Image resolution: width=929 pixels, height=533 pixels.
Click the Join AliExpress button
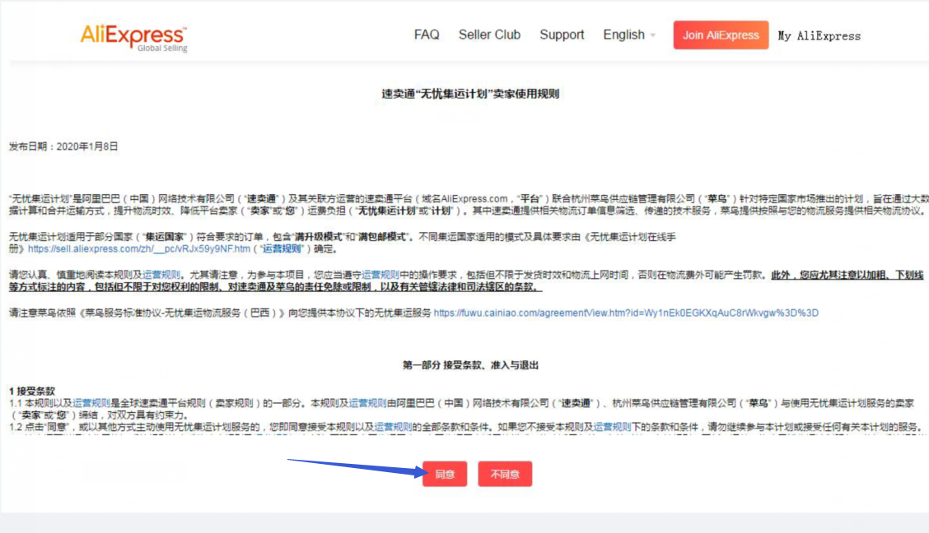pyautogui.click(x=721, y=35)
